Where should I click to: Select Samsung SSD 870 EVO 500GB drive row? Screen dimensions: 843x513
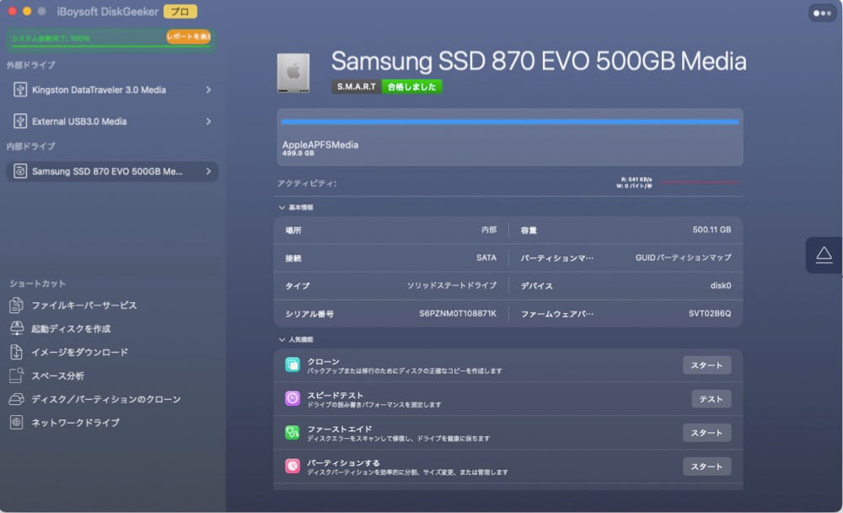112,171
